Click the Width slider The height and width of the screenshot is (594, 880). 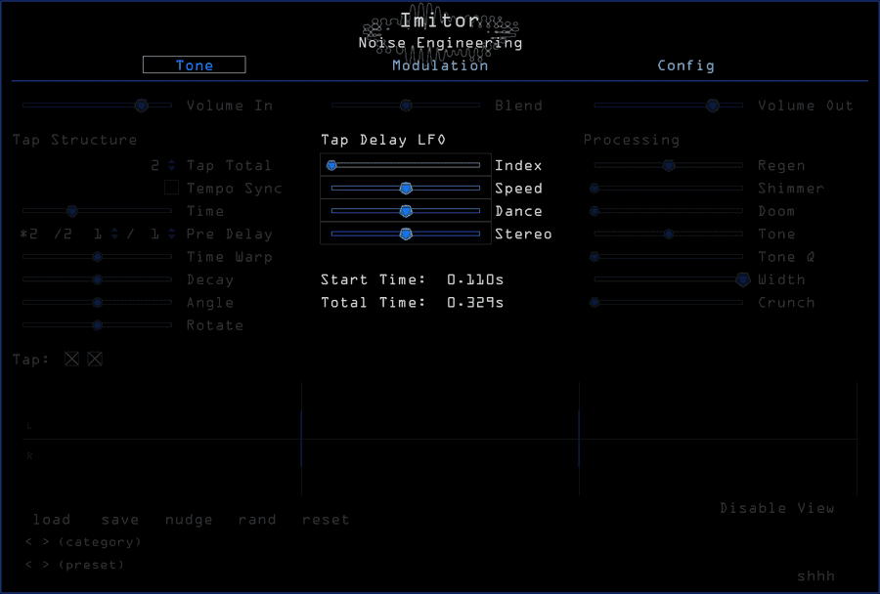coord(673,279)
